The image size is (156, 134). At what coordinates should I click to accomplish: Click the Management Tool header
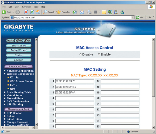click(x=18, y=109)
